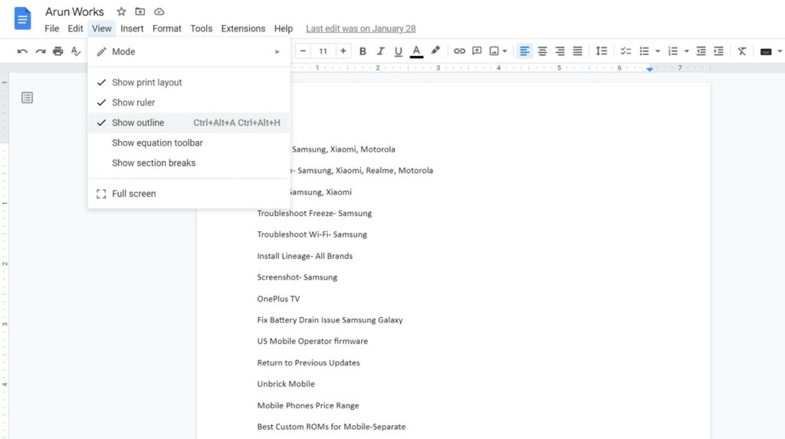Place cursor in 'Unbrick Mobile' line
The width and height of the screenshot is (785, 439).
click(286, 384)
